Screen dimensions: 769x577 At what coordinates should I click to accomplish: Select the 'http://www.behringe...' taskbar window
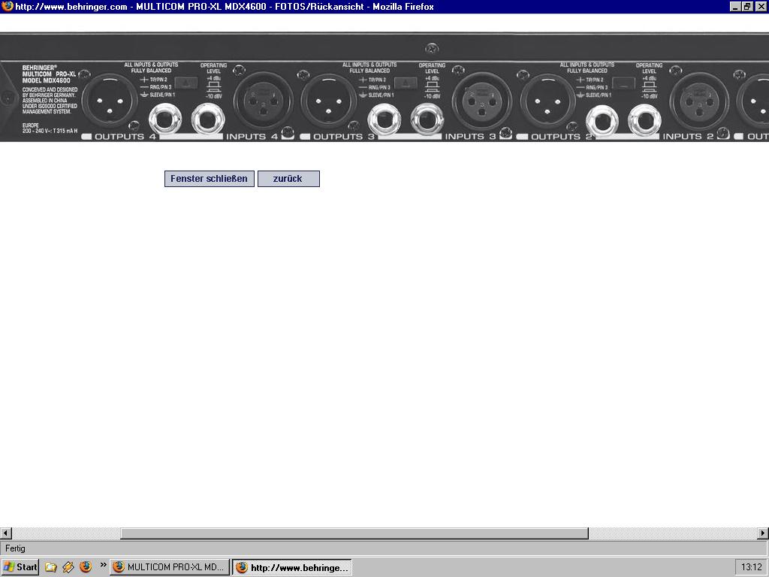pos(292,567)
